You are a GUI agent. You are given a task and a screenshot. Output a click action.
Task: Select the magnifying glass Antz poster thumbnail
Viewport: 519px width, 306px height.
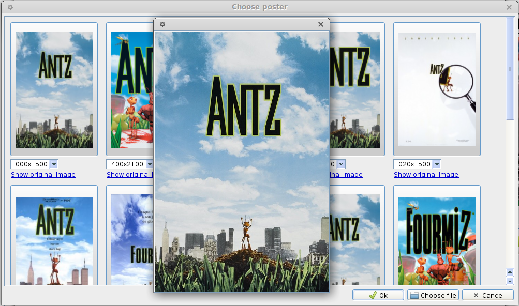coord(437,89)
